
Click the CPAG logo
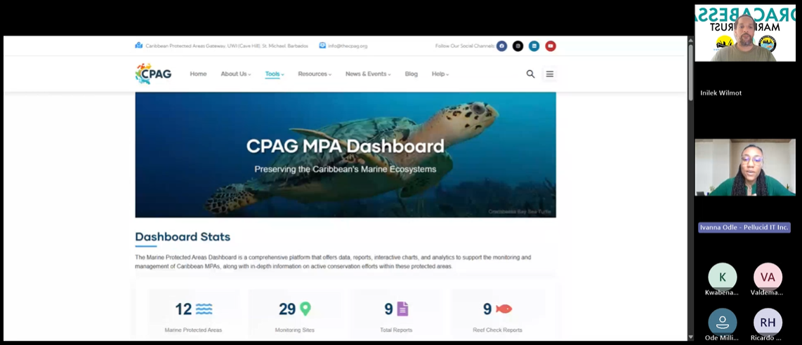click(153, 74)
